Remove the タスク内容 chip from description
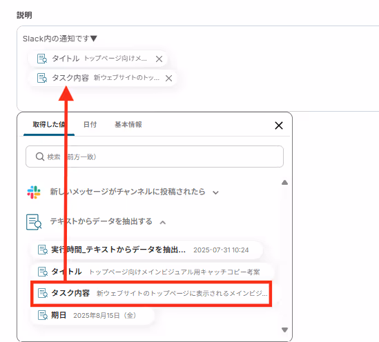The image size is (379, 342). 168,78
